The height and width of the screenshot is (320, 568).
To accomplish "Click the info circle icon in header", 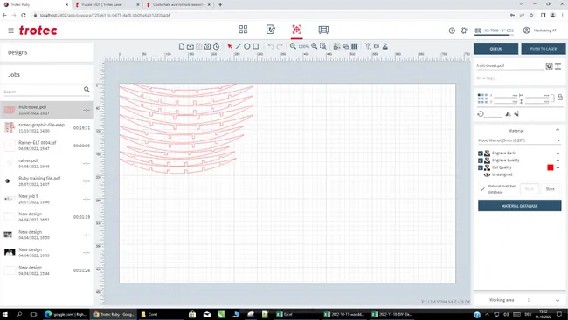I will (x=452, y=31).
